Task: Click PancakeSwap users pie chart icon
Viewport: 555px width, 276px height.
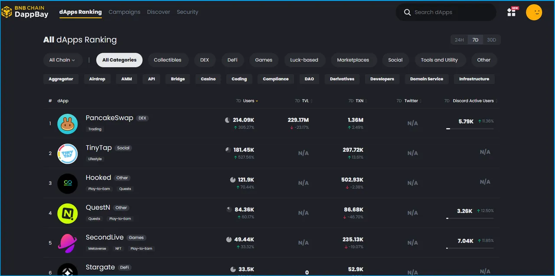Action: coord(228,120)
